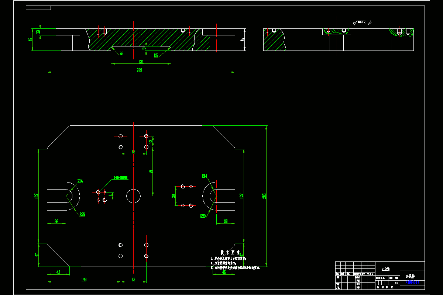Click the blue text below 夹具体
The image size is (443, 295).
pos(413,282)
